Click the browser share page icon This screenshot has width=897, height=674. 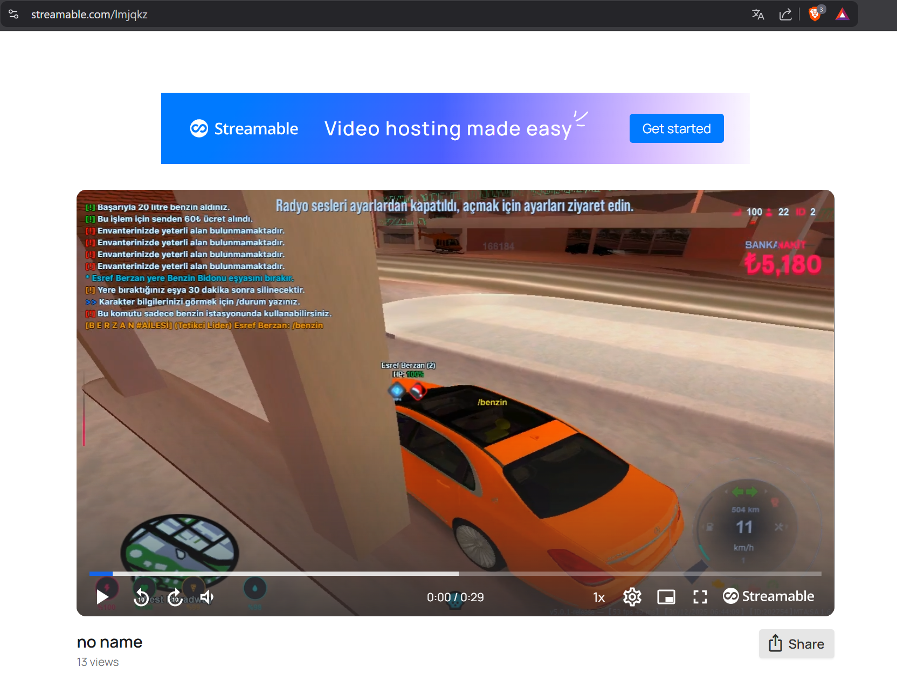click(x=785, y=15)
